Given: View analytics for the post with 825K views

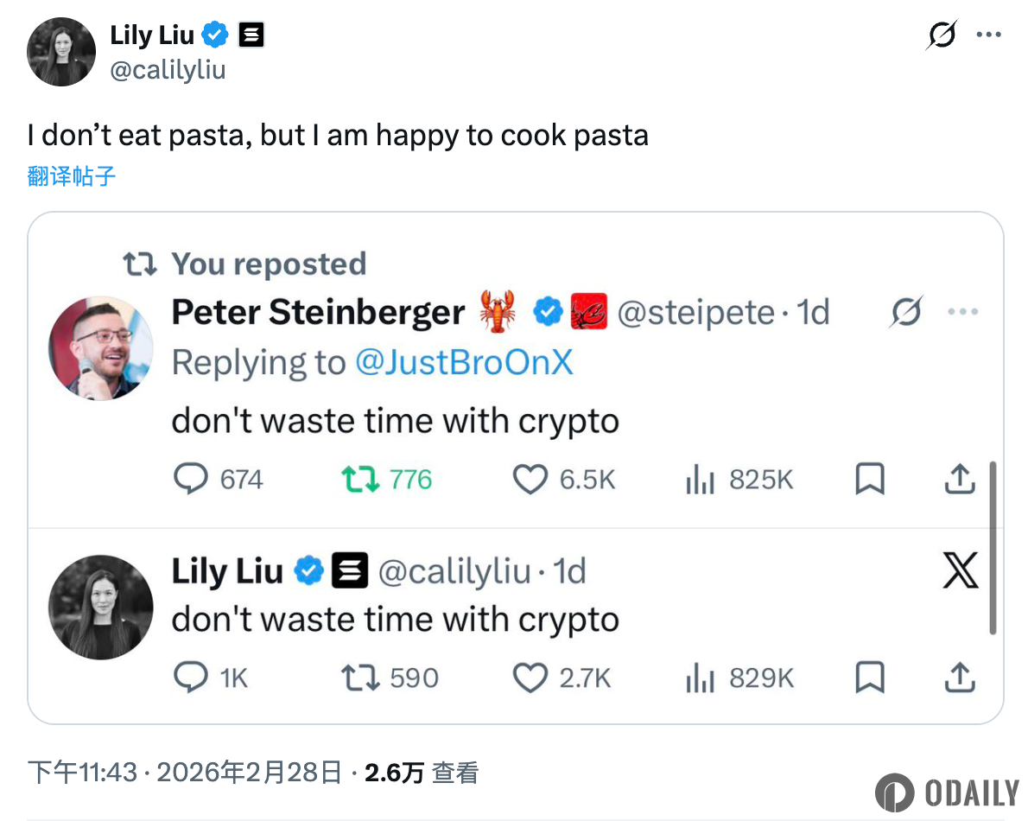Looking at the screenshot, I should 700,481.
